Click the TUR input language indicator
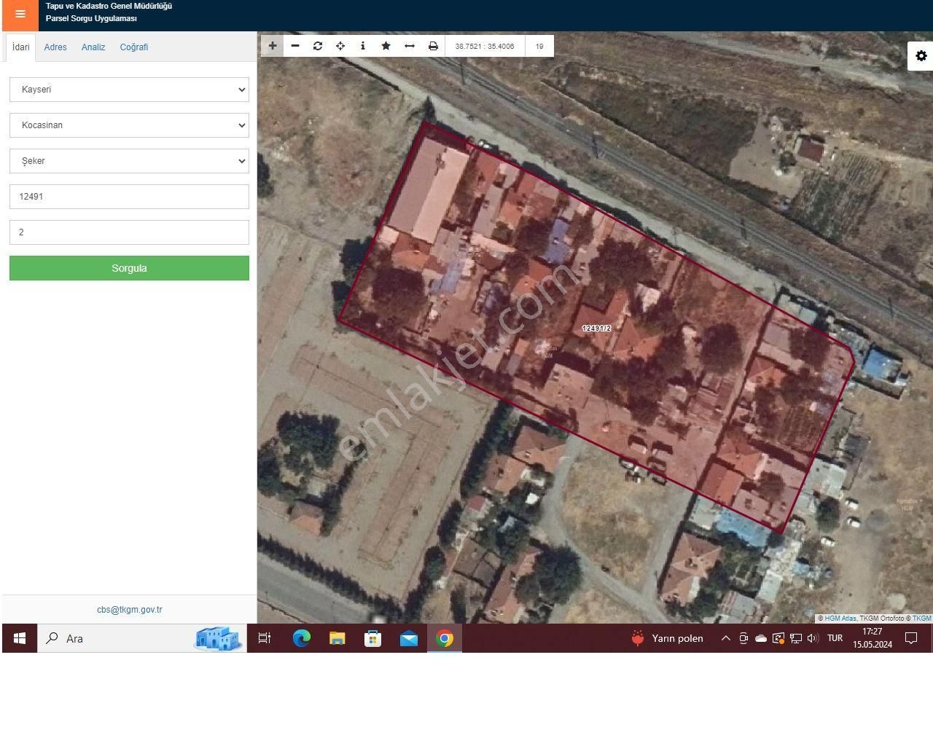The image size is (933, 746). [835, 638]
